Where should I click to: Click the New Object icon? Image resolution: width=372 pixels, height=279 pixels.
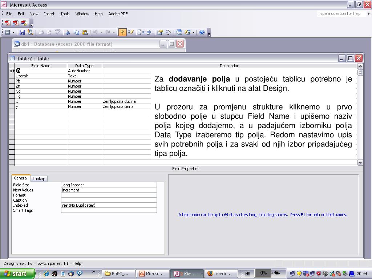(x=188, y=32)
